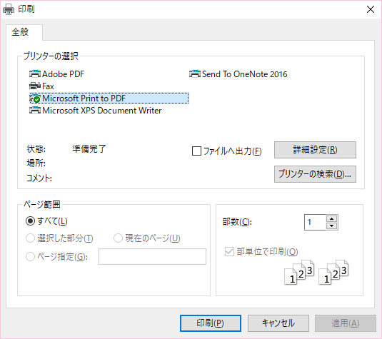The width and height of the screenshot is (382, 339).
Task: Click the Send To OneNote 2016 icon
Action: click(195, 74)
